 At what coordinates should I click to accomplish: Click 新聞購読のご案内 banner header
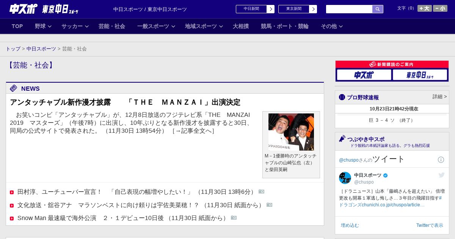392,64
